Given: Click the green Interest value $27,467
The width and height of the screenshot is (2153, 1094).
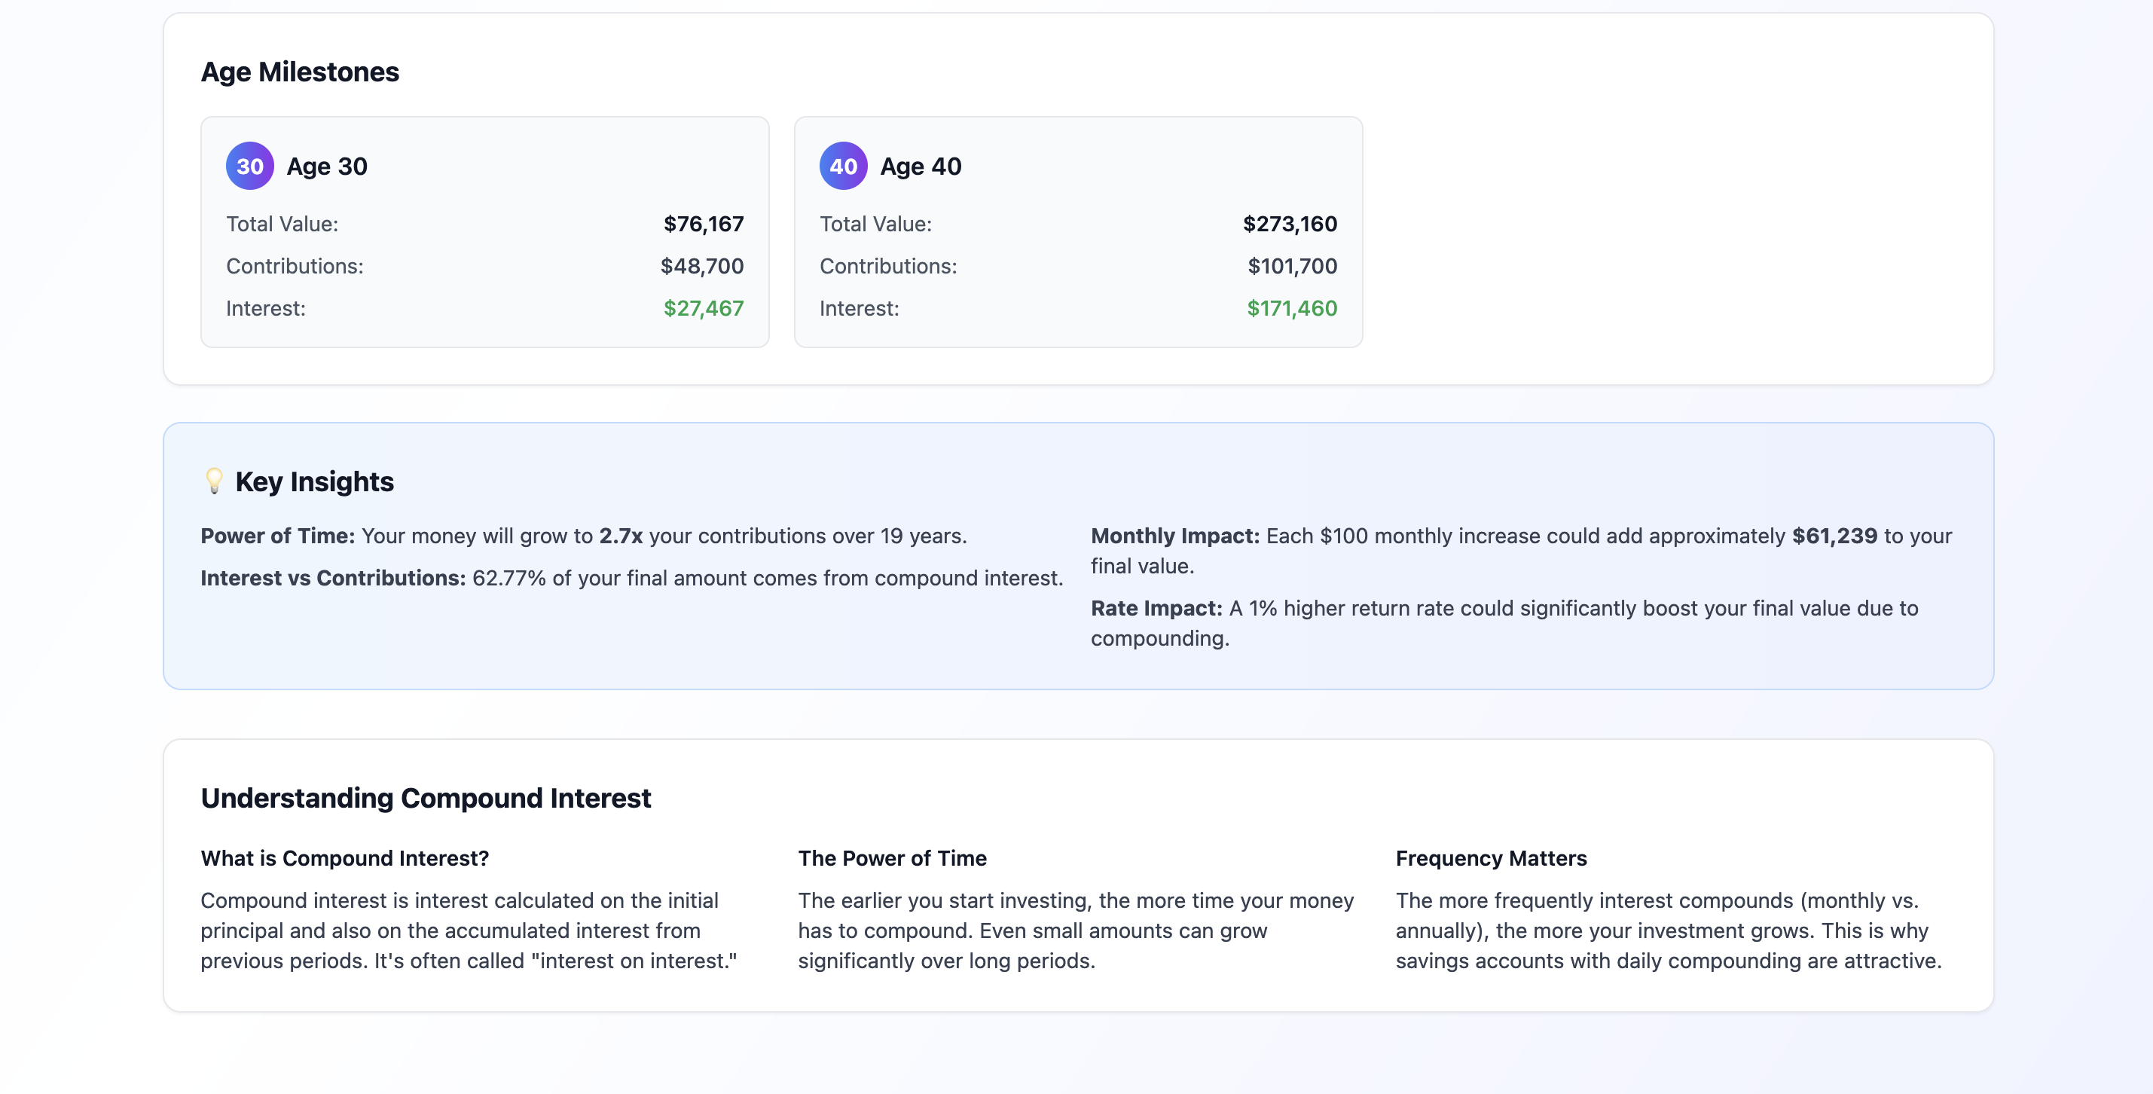Looking at the screenshot, I should point(703,307).
